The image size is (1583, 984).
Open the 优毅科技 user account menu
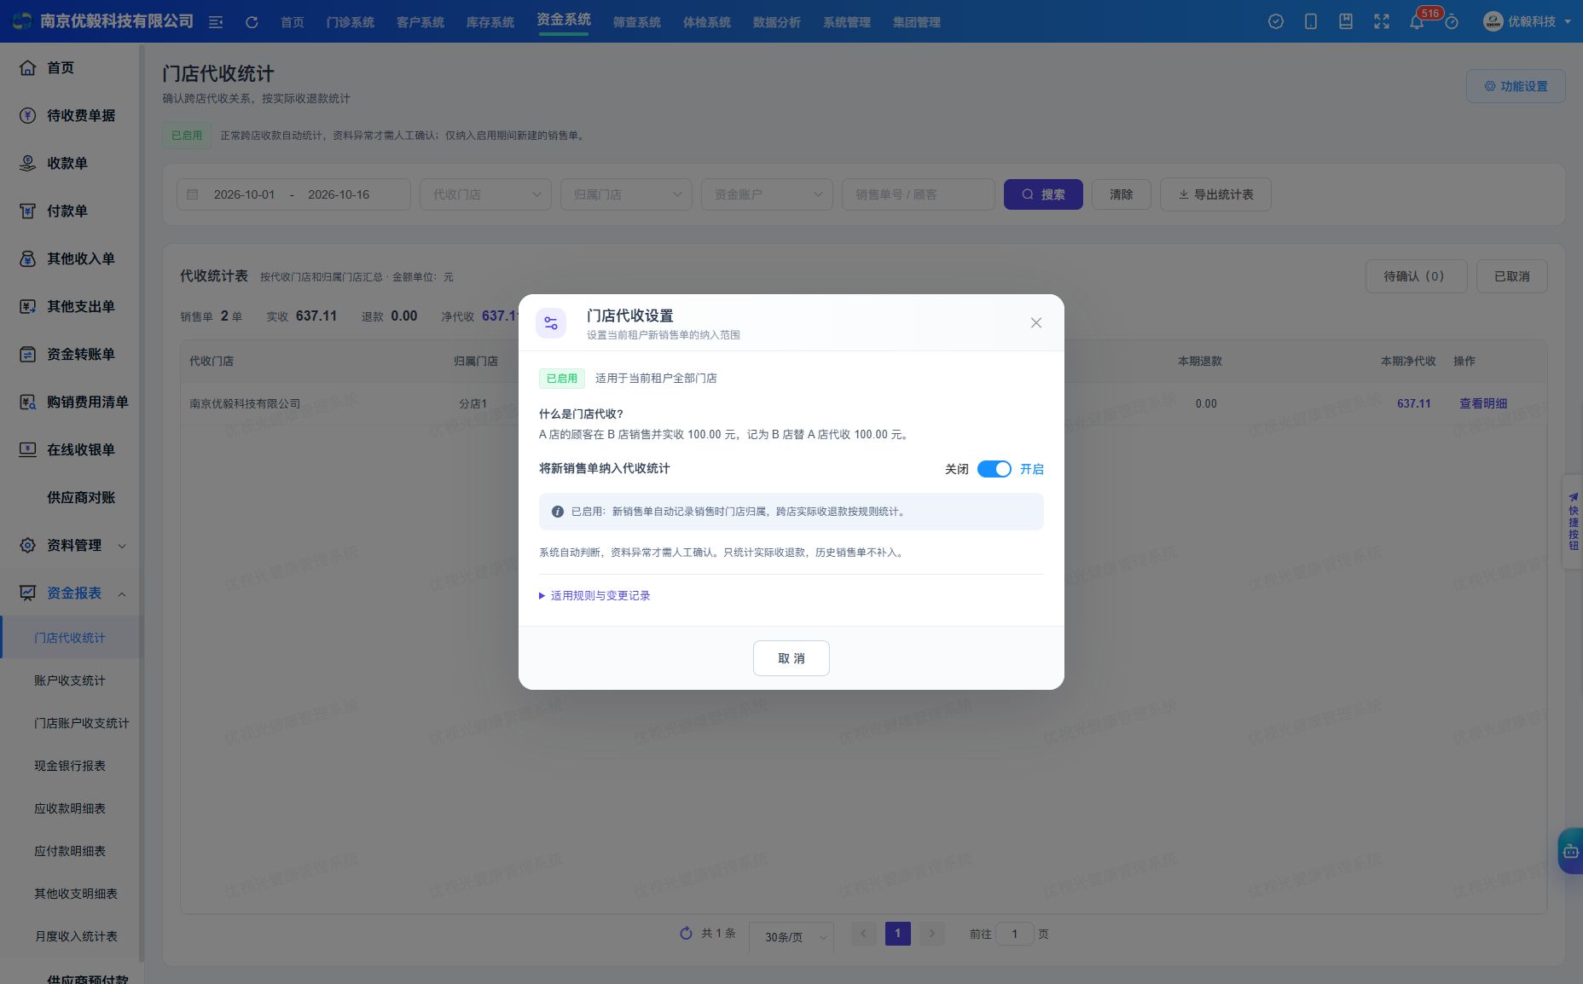[1528, 21]
